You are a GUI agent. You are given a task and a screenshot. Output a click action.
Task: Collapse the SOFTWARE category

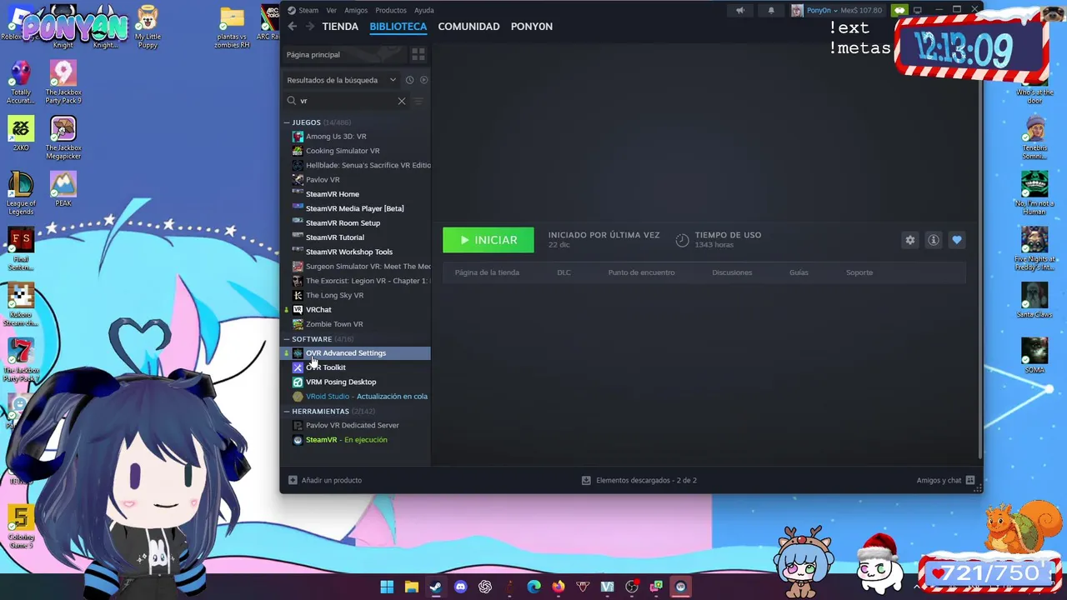tap(287, 339)
